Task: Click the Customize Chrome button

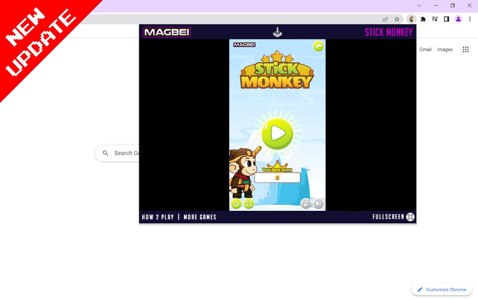Action: tap(442, 290)
